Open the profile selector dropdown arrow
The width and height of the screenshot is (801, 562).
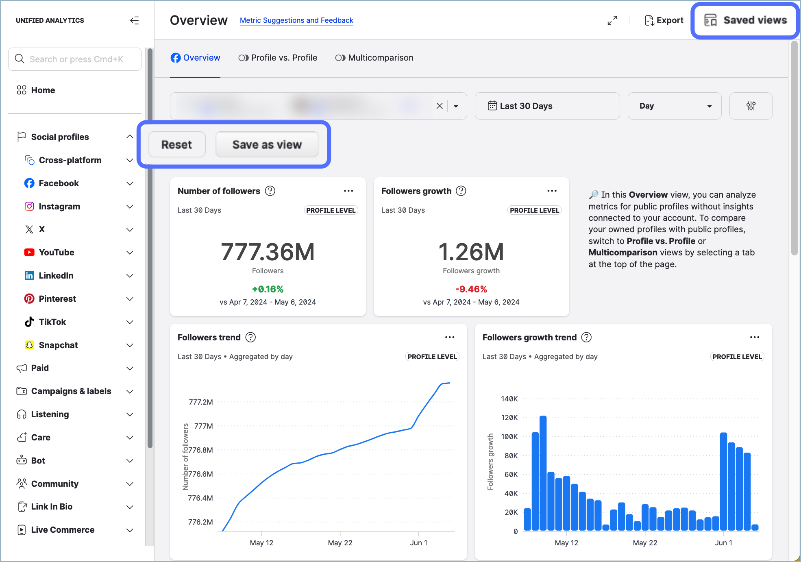click(x=456, y=106)
